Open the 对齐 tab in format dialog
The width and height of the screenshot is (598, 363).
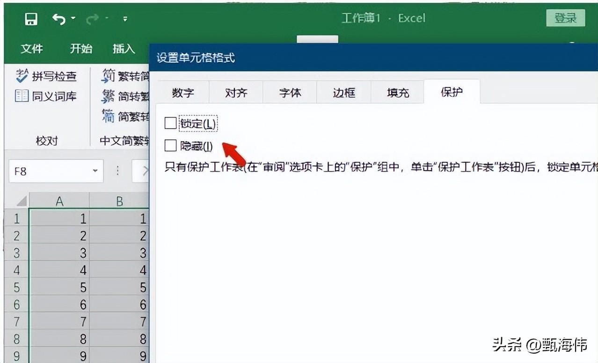[x=236, y=93]
